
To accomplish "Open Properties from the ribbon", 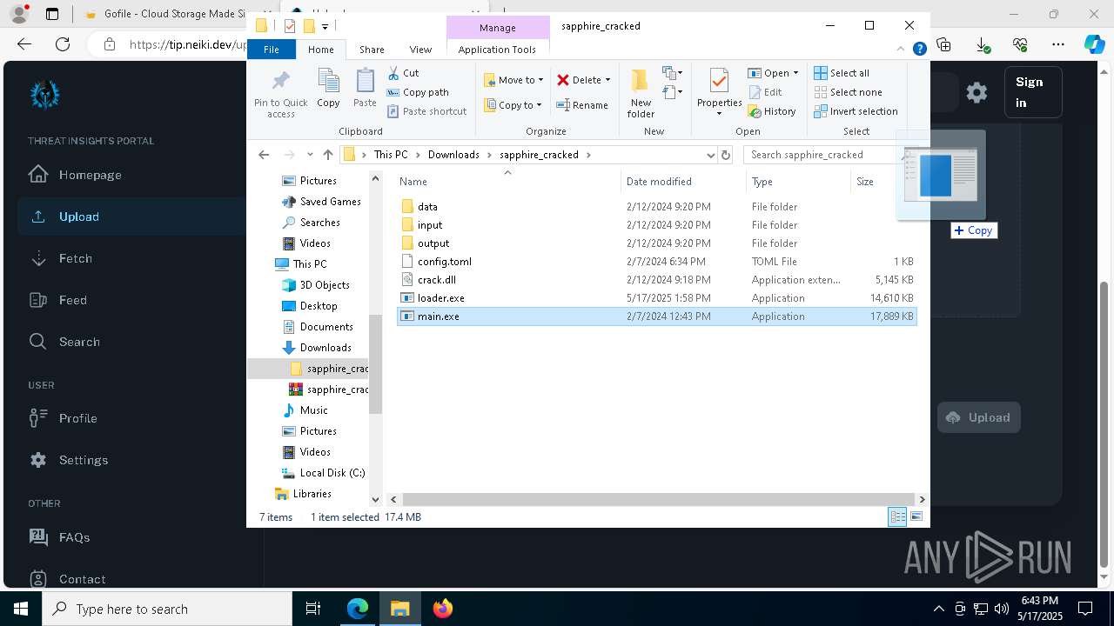I will [x=719, y=92].
